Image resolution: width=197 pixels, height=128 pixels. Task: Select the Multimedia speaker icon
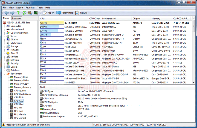[8, 43]
